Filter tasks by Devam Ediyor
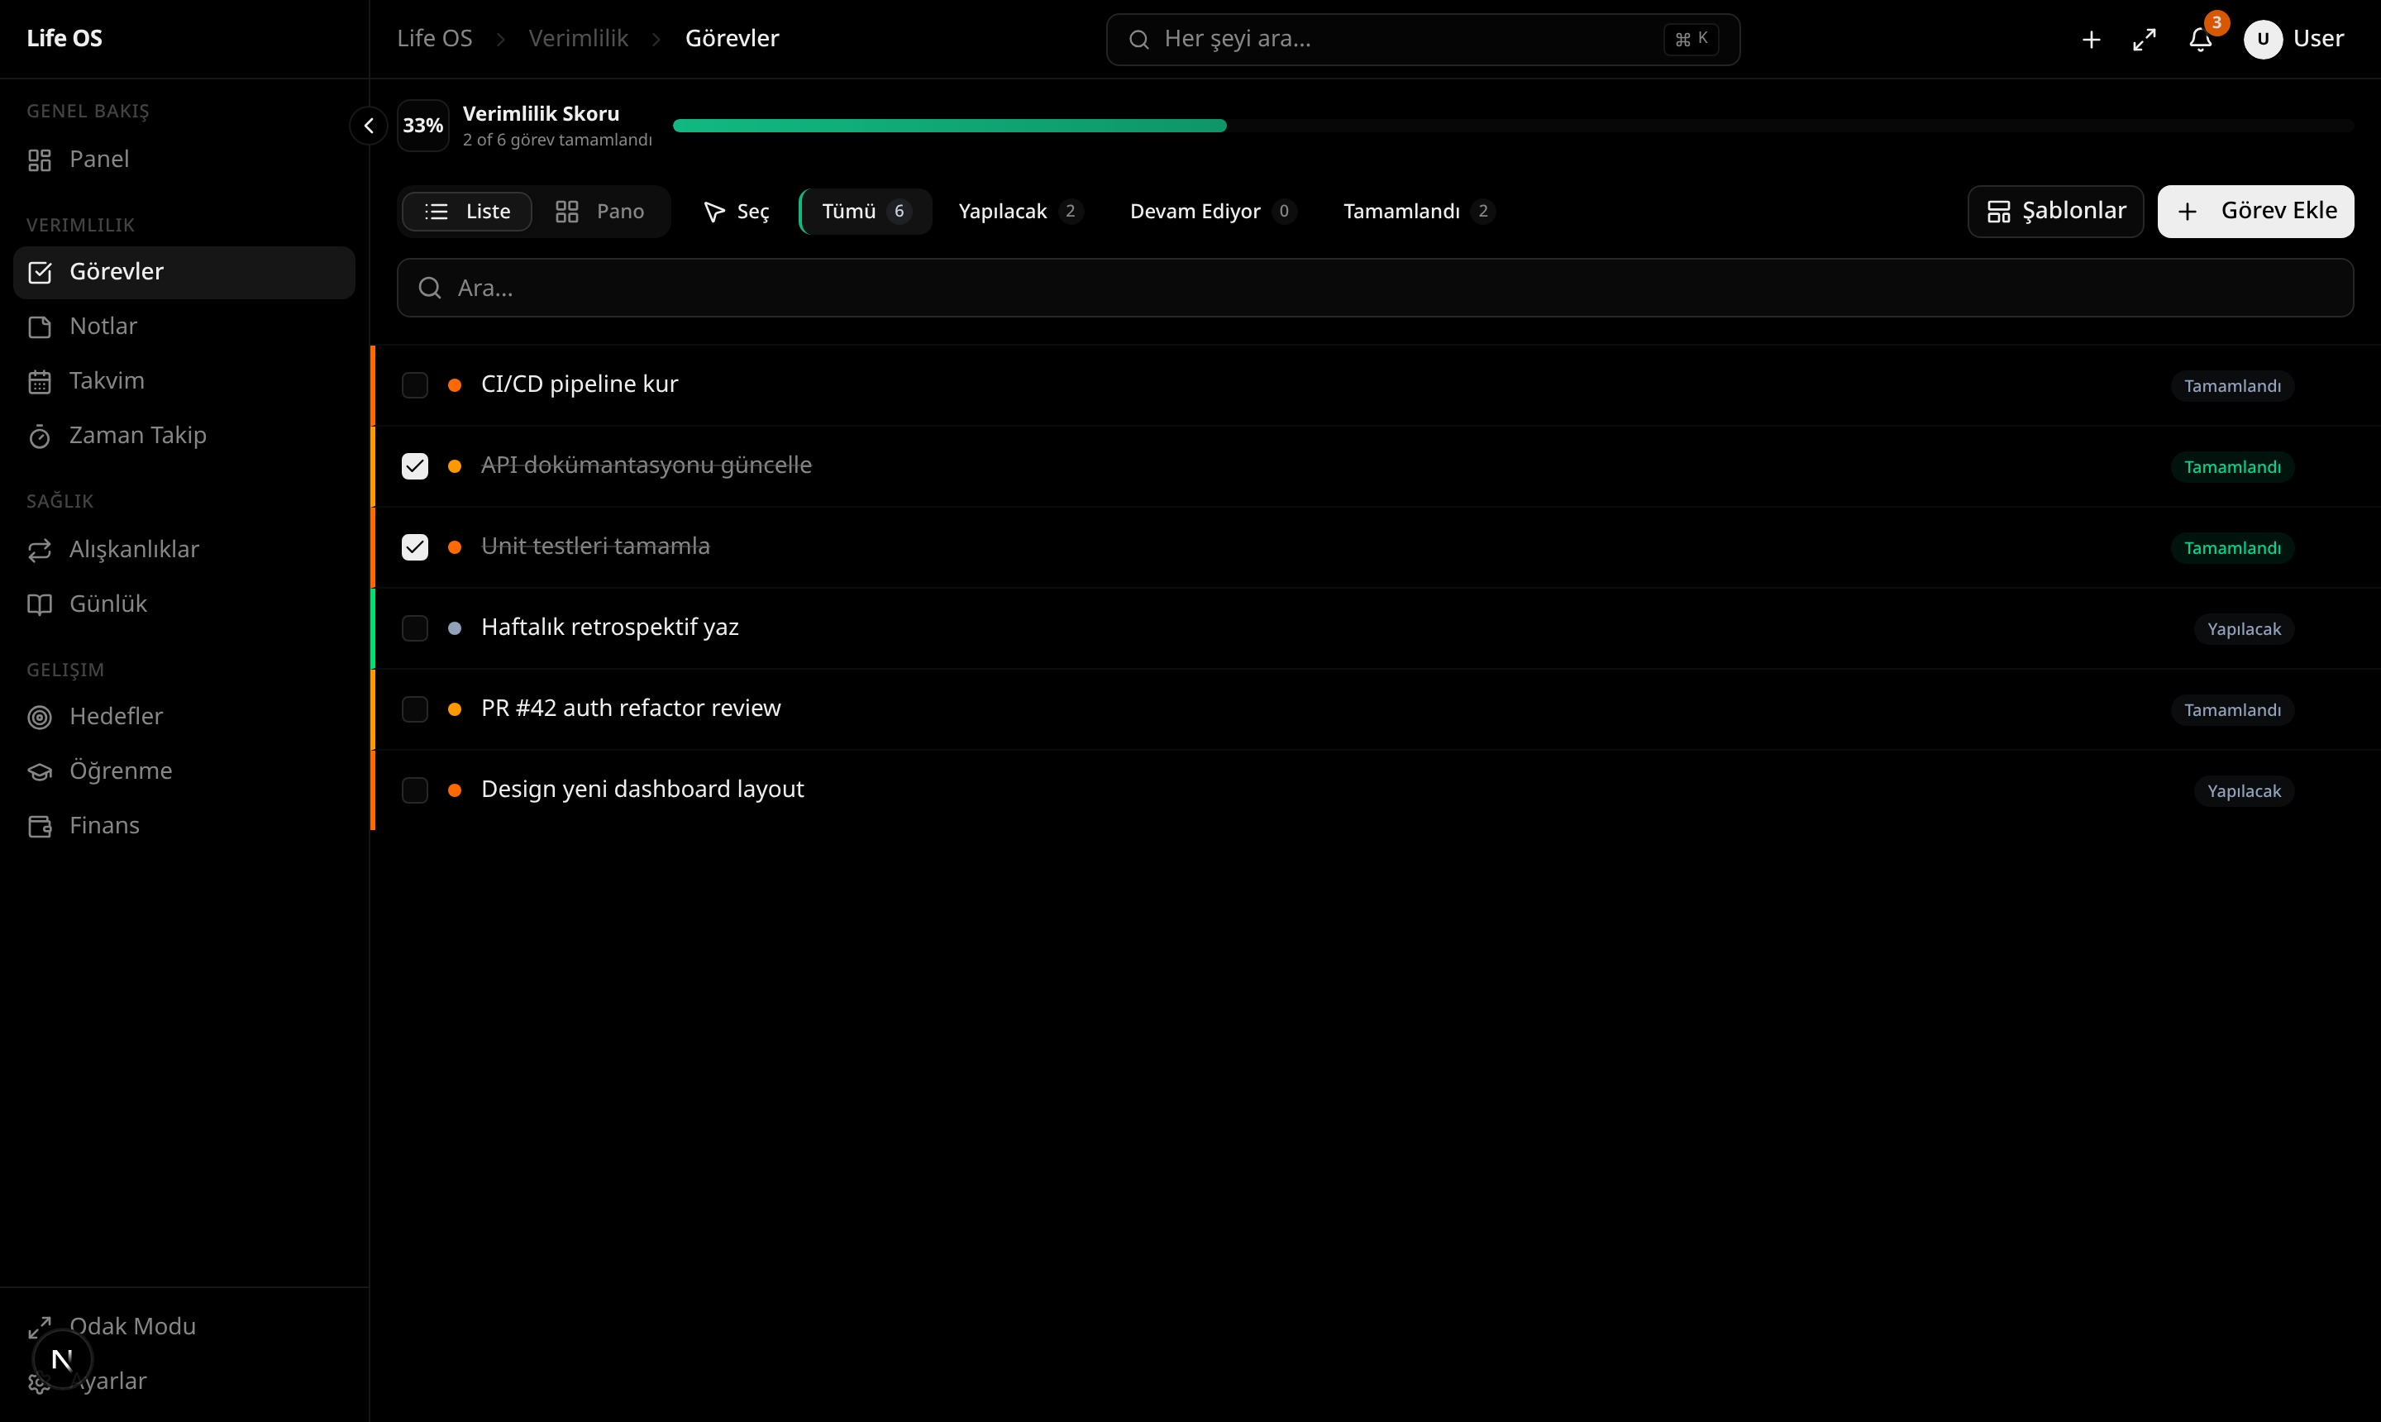The height and width of the screenshot is (1422, 2381). [x=1213, y=211]
